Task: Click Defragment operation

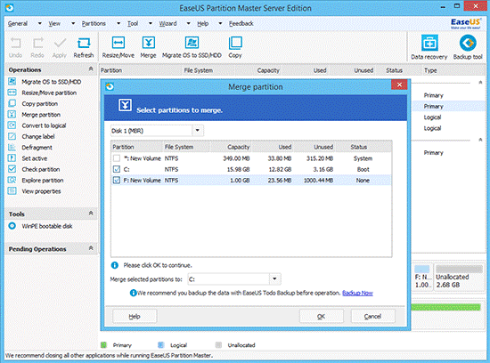Action: pyautogui.click(x=37, y=148)
